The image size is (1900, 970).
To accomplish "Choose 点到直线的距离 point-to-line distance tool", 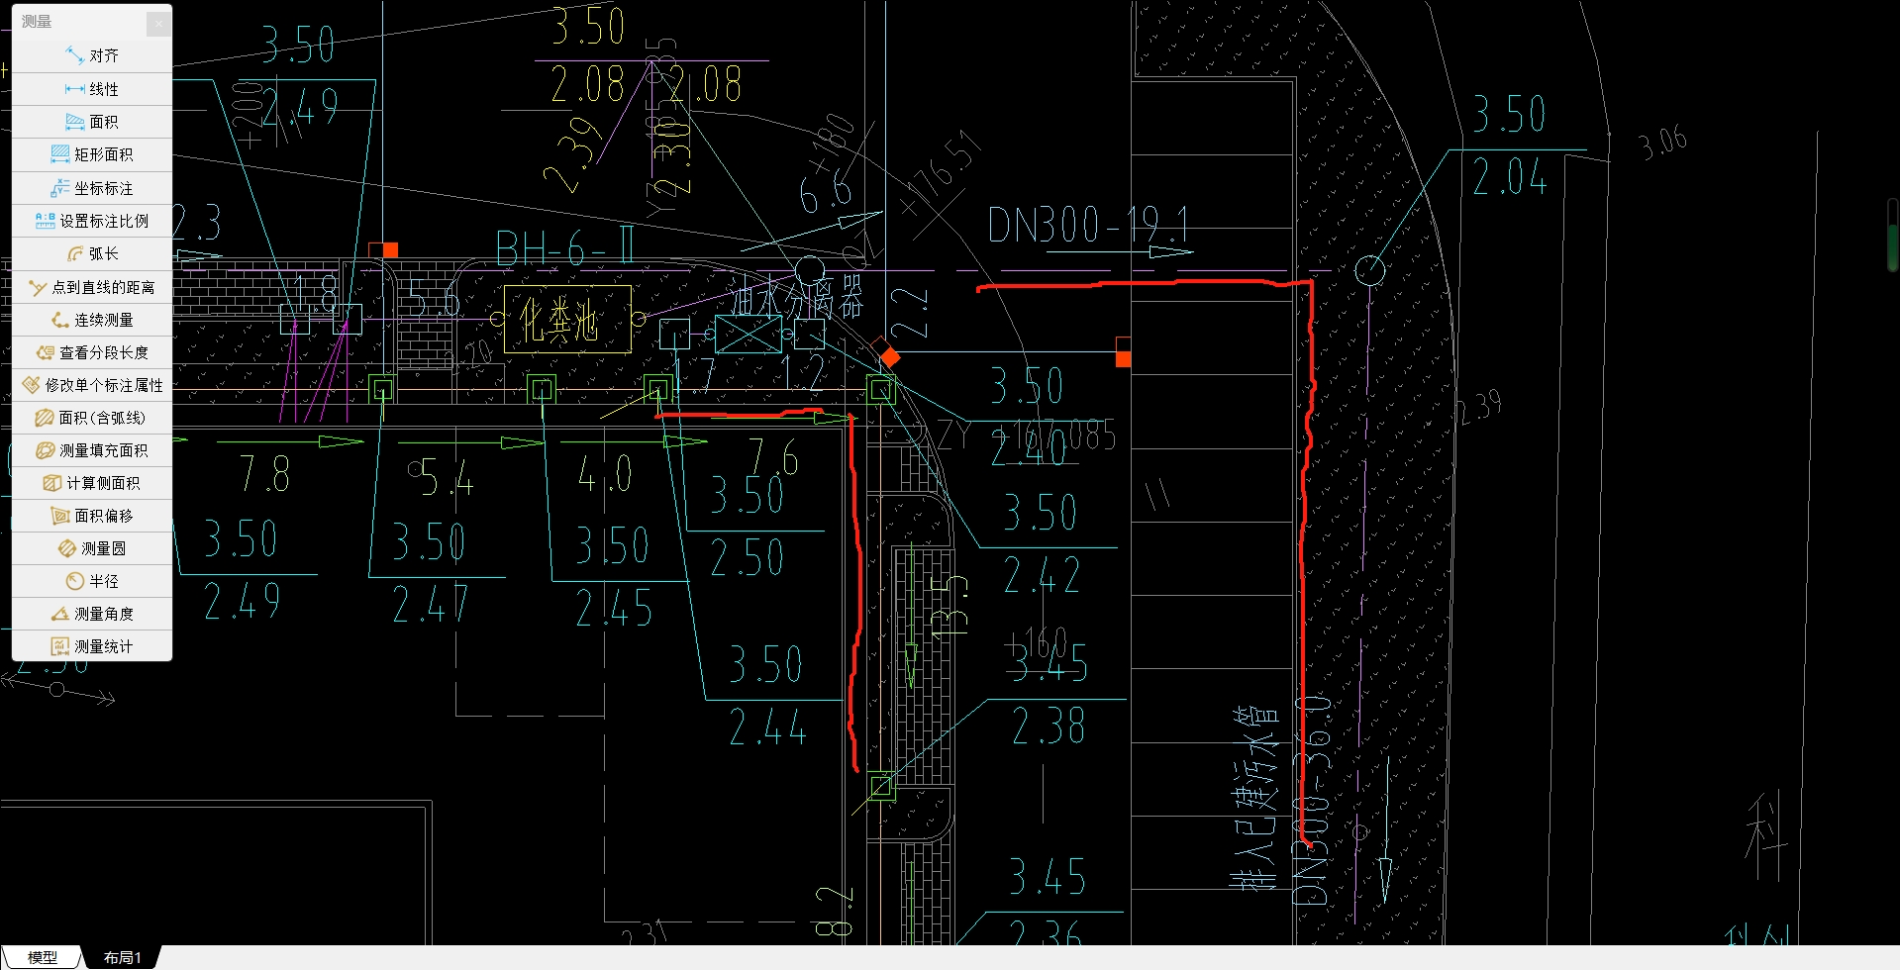I will click(x=92, y=287).
